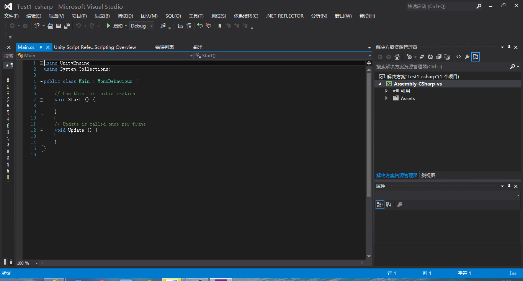The width and height of the screenshot is (523, 281).
Task: Click the Find in Files toolbar icon
Action: coord(163,26)
